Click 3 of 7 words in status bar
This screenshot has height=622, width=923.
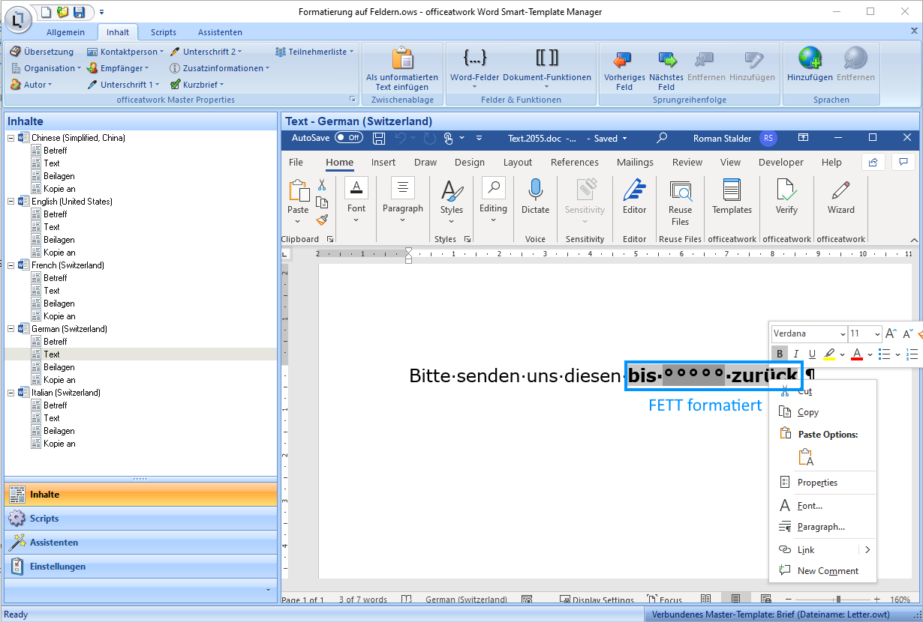point(362,600)
